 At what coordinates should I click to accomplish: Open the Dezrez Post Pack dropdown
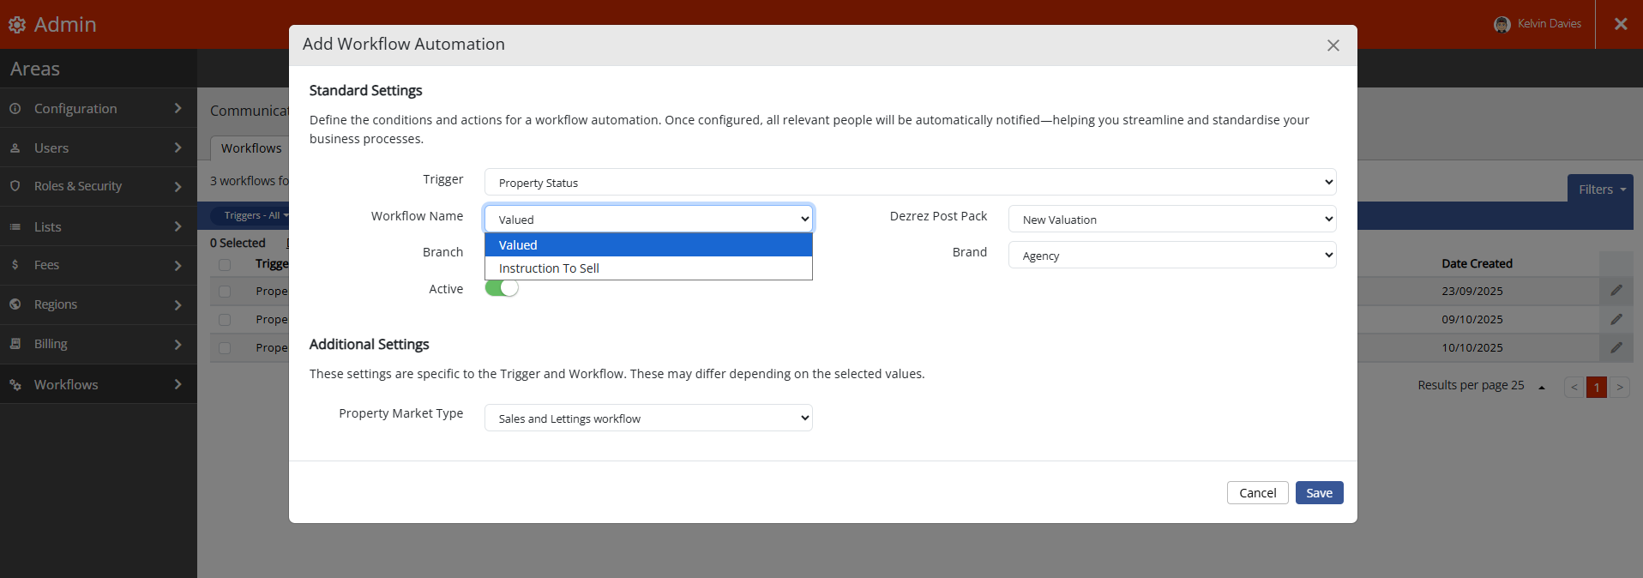point(1171,220)
